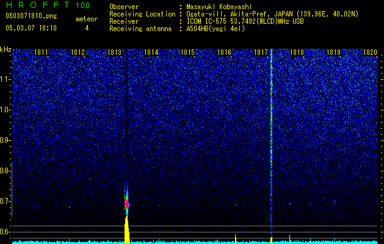Click the 1819 time marker
Screen dimensions: 384x244
pyautogui.click(x=333, y=52)
